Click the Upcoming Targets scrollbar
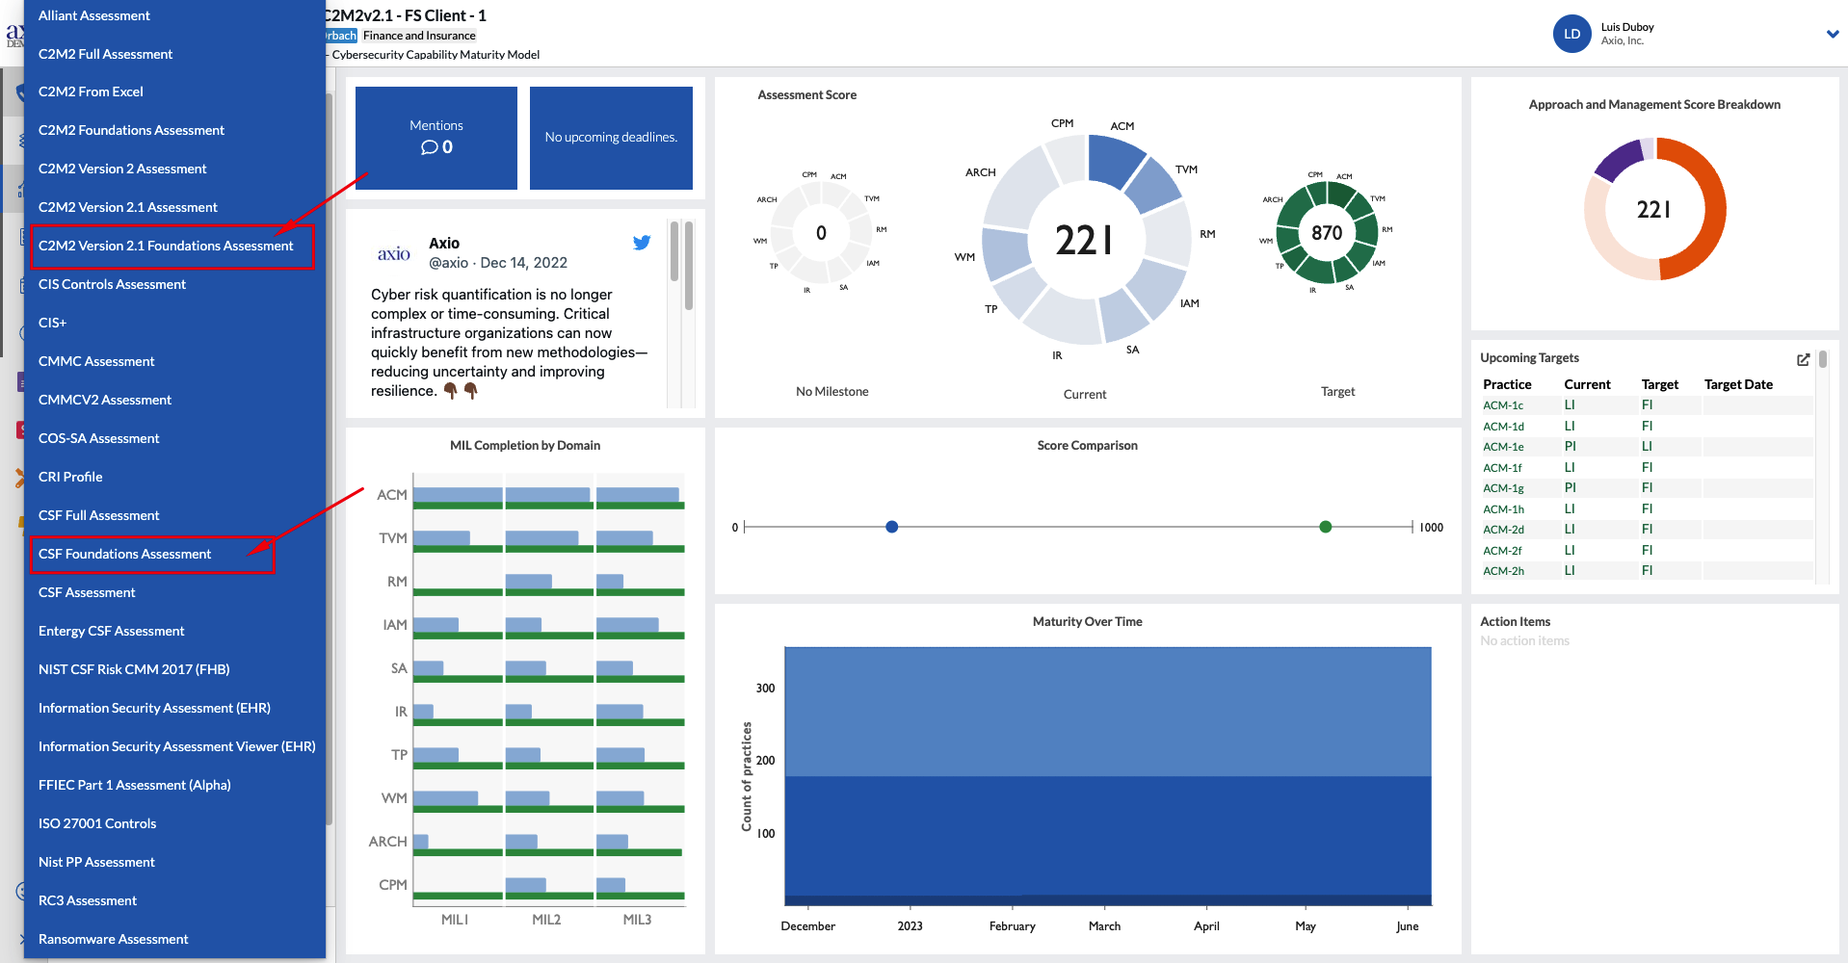Viewport: 1848px width, 963px height. [1822, 359]
